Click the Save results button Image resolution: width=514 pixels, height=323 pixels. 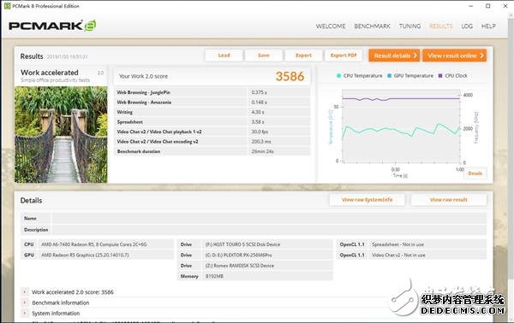click(264, 56)
